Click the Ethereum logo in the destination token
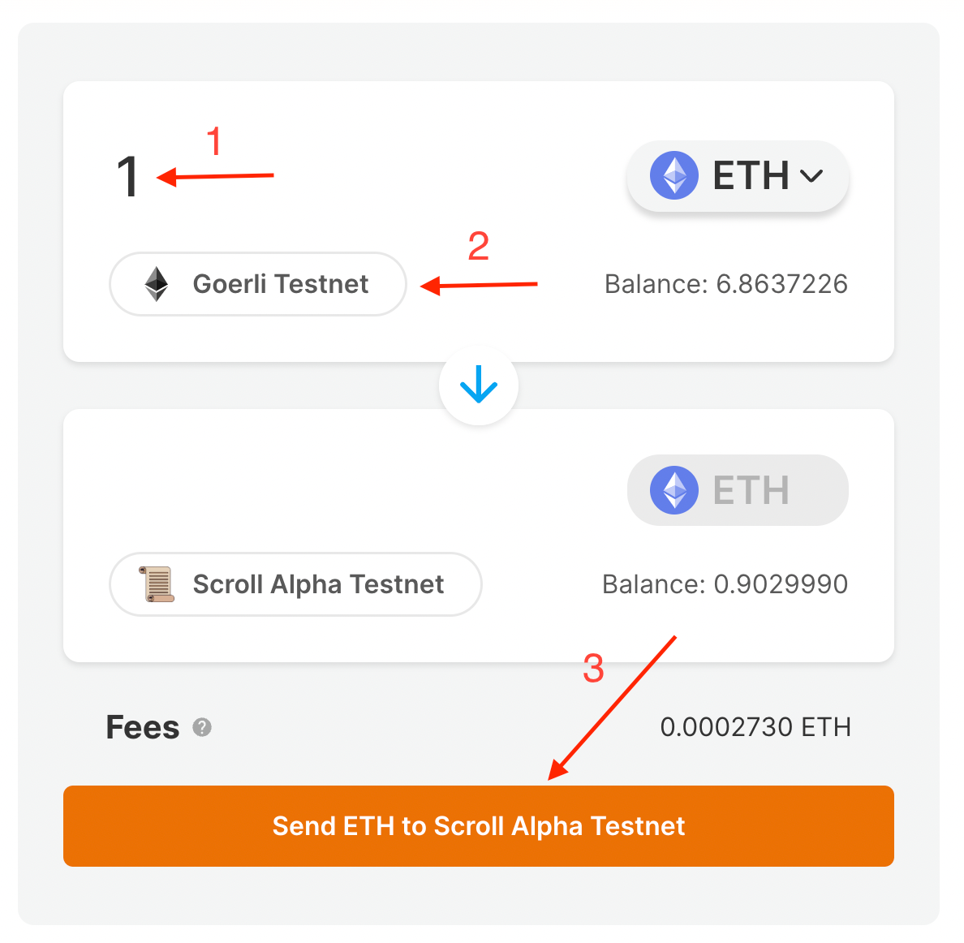964x943 pixels. coord(674,490)
